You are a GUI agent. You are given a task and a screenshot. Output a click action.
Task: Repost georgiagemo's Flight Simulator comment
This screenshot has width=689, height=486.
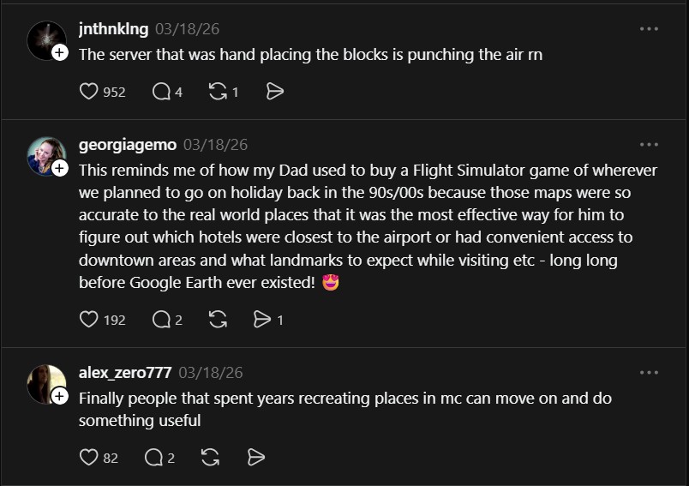coord(218,320)
